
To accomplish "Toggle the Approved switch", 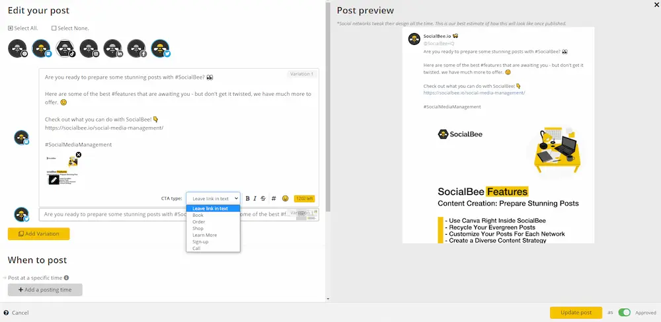I will tap(625, 312).
